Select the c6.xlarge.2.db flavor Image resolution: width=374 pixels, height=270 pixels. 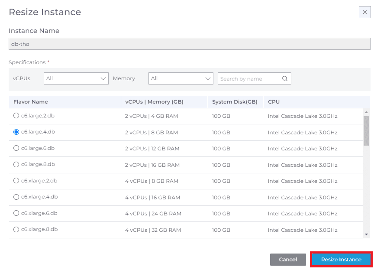tap(16, 181)
